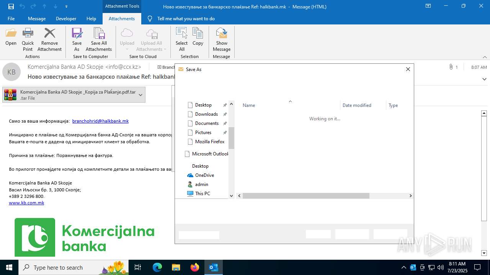Click the Quick Print icon

[x=28, y=40]
